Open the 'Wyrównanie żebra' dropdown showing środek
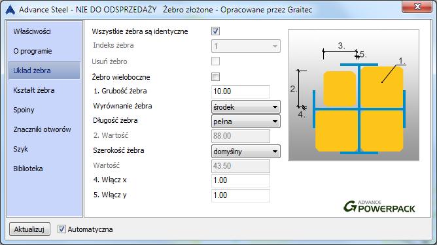Viewport: 437px width, 245px height. tap(246, 107)
